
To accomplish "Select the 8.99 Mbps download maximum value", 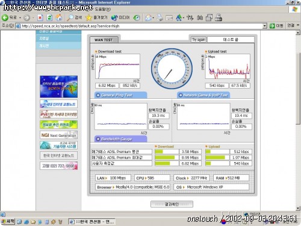I will [x=190, y=157].
